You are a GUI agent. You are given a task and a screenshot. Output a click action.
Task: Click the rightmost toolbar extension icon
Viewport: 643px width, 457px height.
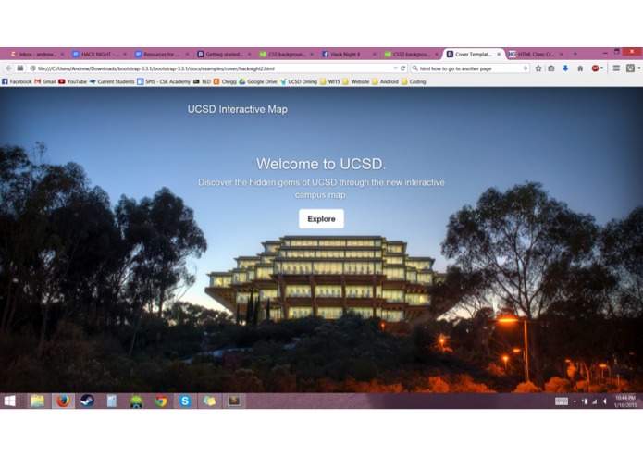click(x=631, y=68)
